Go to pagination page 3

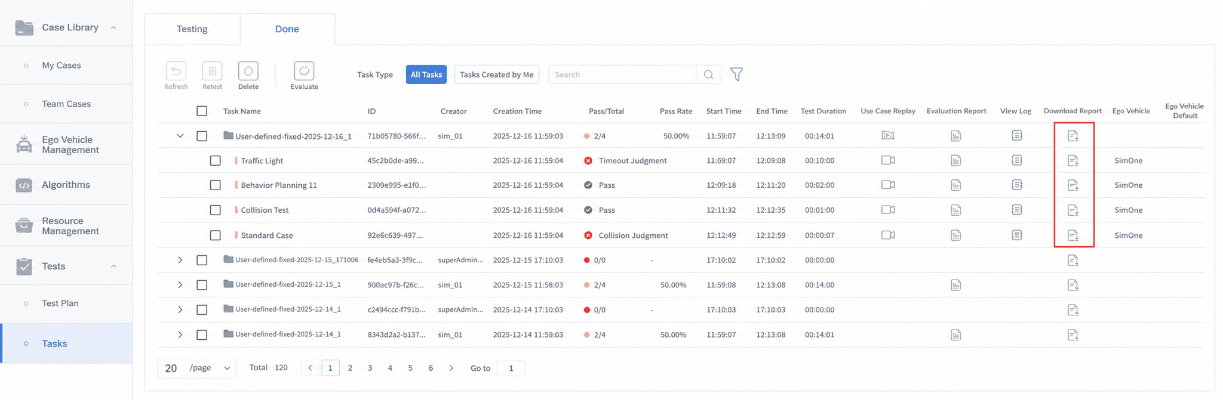pos(370,368)
